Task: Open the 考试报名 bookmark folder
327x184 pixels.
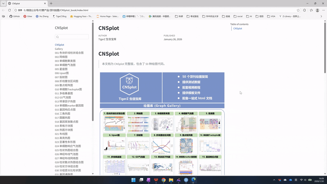Action: point(193,16)
